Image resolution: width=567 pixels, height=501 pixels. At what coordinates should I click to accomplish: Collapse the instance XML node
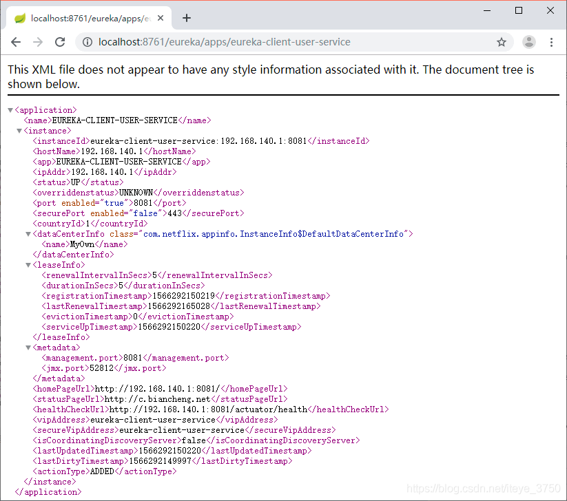pyautogui.click(x=19, y=130)
